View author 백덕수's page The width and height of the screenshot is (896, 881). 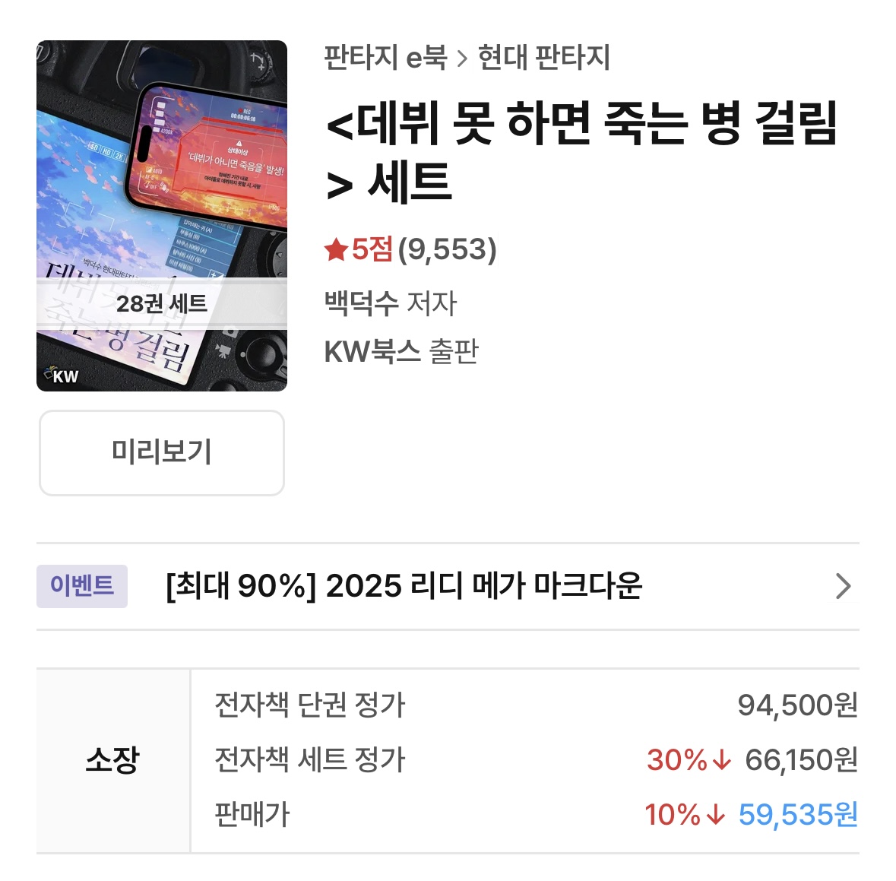tap(362, 303)
